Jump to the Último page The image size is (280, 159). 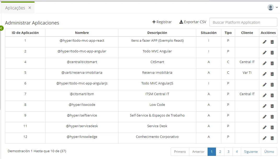tap(269, 152)
